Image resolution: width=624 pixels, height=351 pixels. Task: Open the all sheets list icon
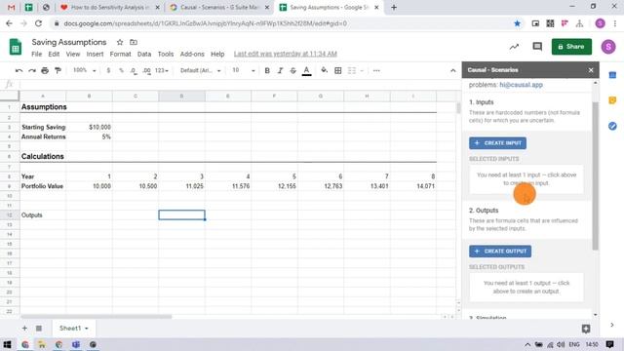click(39, 329)
